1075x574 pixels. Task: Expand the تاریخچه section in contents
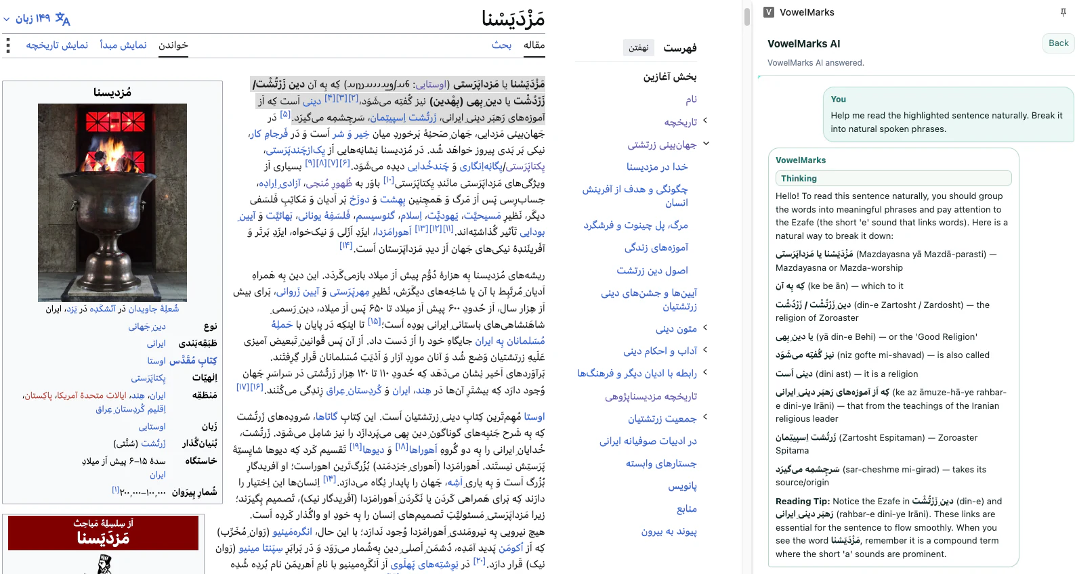[x=705, y=120]
